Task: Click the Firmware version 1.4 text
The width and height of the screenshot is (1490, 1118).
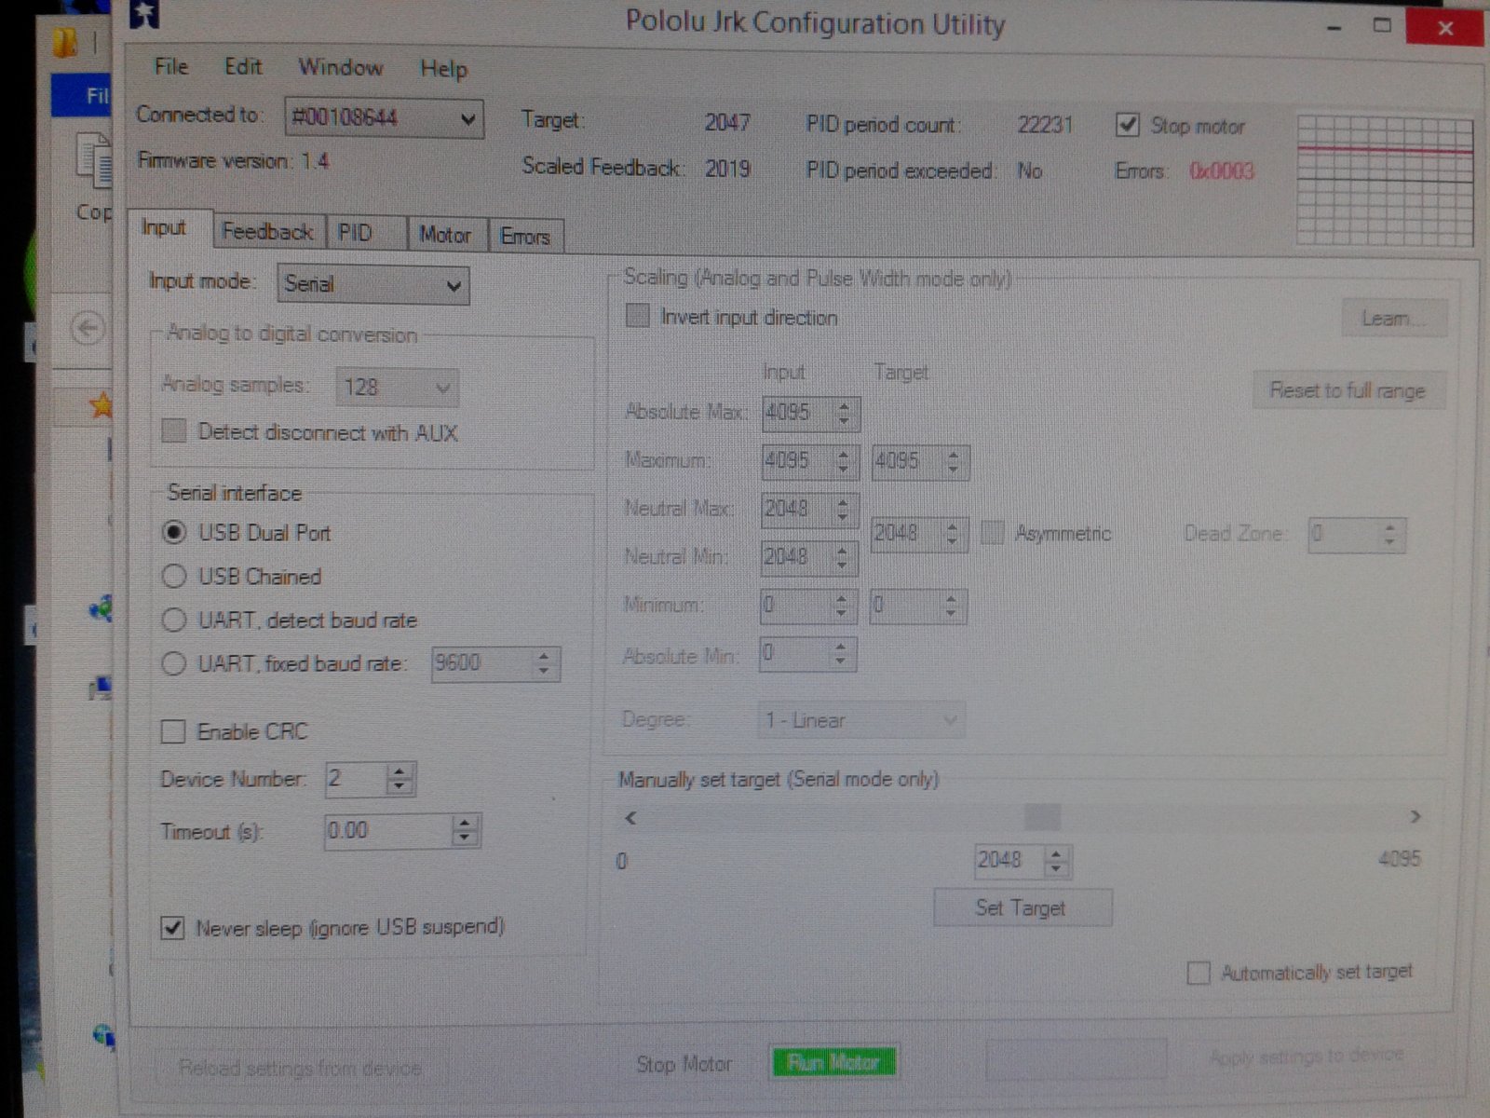Action: [x=233, y=160]
